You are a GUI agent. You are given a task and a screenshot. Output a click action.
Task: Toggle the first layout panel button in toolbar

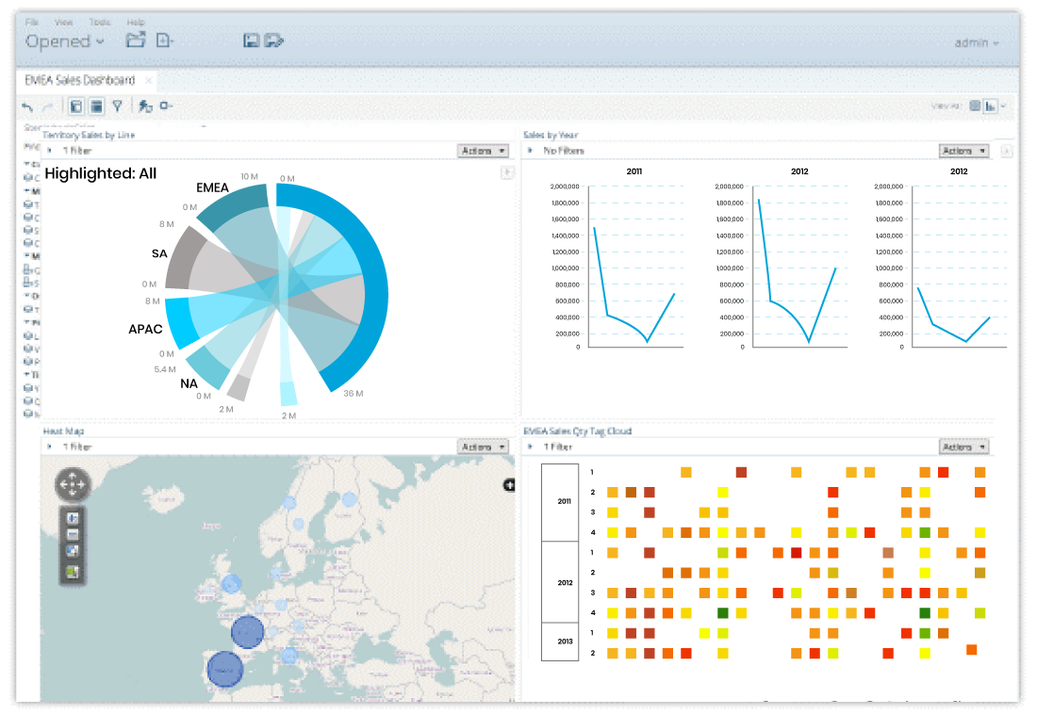[76, 106]
